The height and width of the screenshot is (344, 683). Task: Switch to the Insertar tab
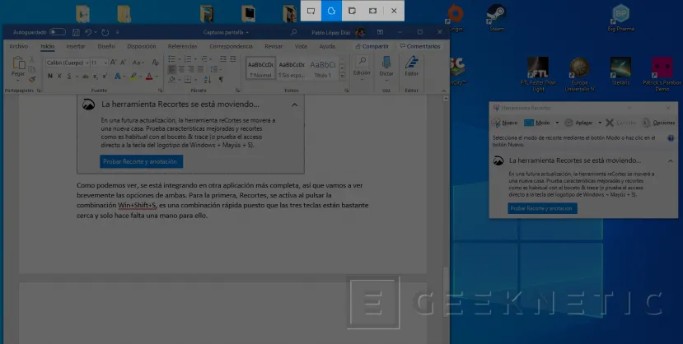pyautogui.click(x=76, y=46)
